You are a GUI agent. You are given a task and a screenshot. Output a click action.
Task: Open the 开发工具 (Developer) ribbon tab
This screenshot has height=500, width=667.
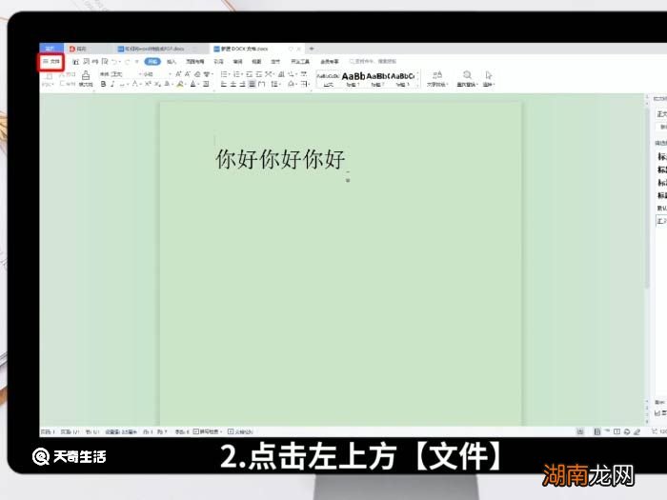point(300,62)
